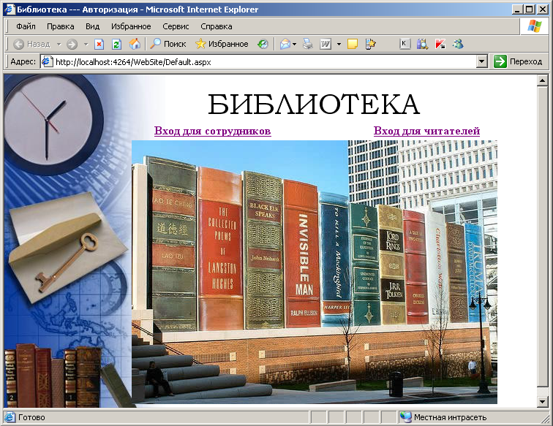Click the document with star icon

coord(370,44)
